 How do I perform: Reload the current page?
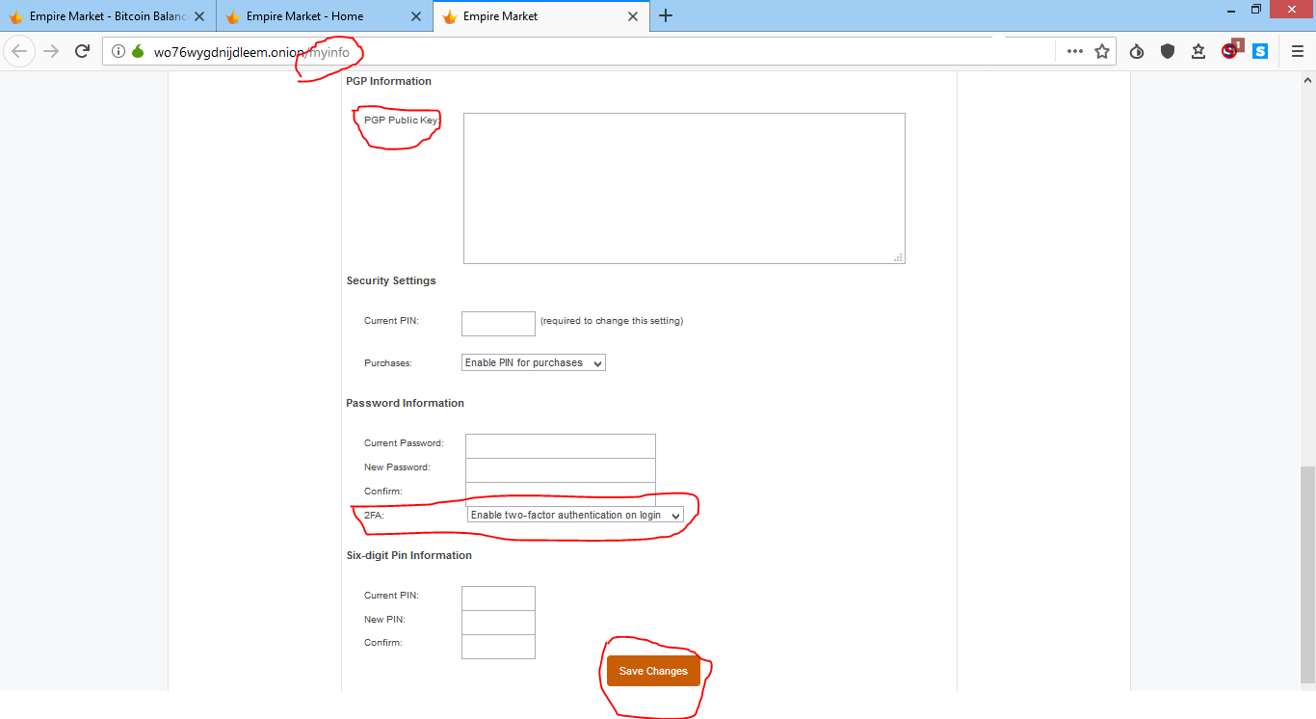(83, 51)
